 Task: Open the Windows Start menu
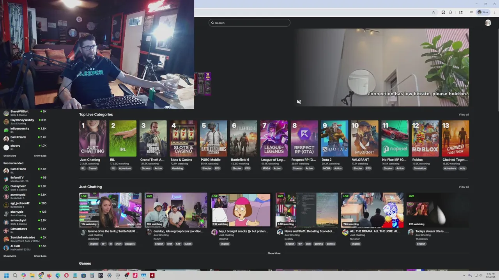point(6,276)
